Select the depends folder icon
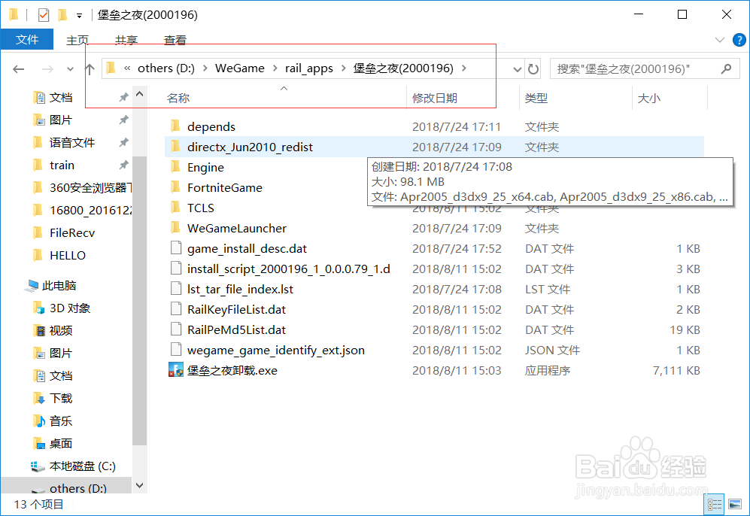The width and height of the screenshot is (750, 516). (175, 126)
